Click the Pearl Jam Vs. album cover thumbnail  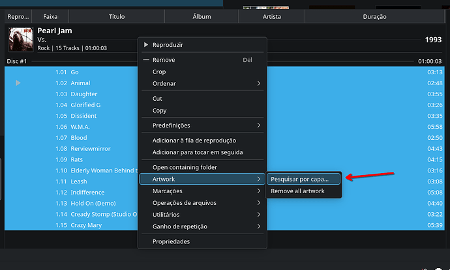(20, 39)
